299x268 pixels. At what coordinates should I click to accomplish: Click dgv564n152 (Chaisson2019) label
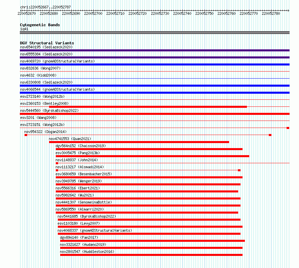tap(81, 146)
